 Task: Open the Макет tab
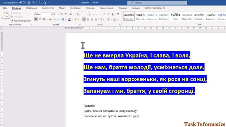coord(62,8)
